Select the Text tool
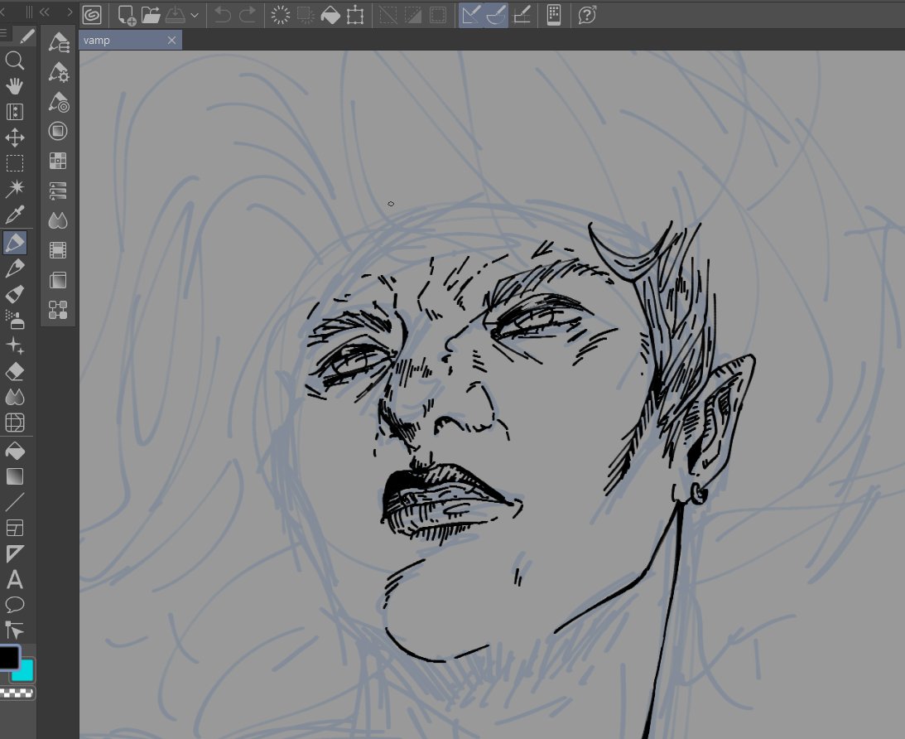This screenshot has height=739, width=905. (x=14, y=581)
